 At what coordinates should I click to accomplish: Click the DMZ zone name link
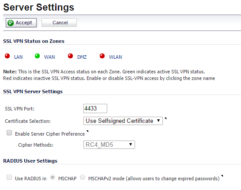pos(82,57)
